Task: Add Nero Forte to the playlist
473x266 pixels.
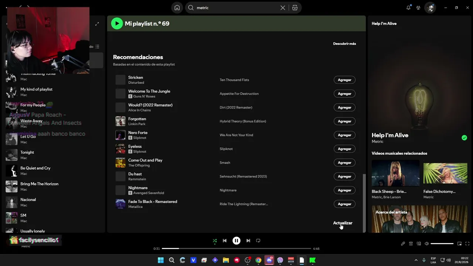Action: pyautogui.click(x=344, y=135)
